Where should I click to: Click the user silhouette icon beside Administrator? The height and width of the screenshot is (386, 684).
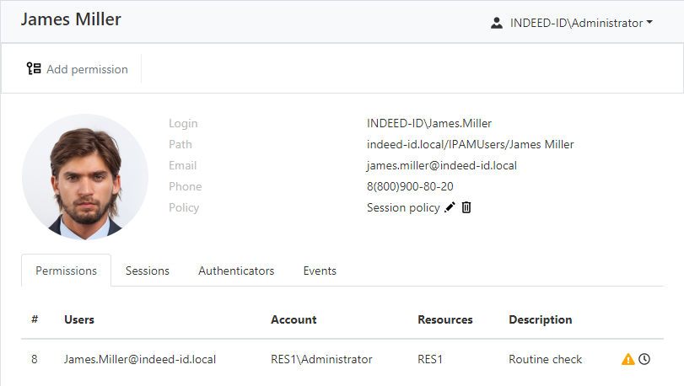(x=497, y=23)
